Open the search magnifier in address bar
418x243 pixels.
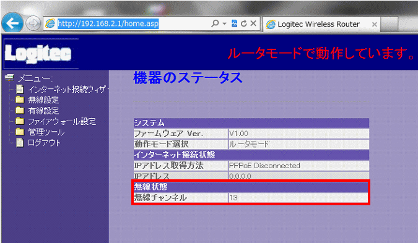pos(215,23)
